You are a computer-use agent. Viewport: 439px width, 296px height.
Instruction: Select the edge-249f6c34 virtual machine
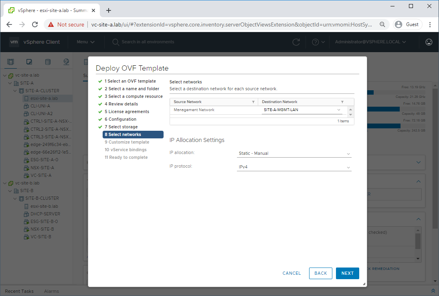pos(51,144)
